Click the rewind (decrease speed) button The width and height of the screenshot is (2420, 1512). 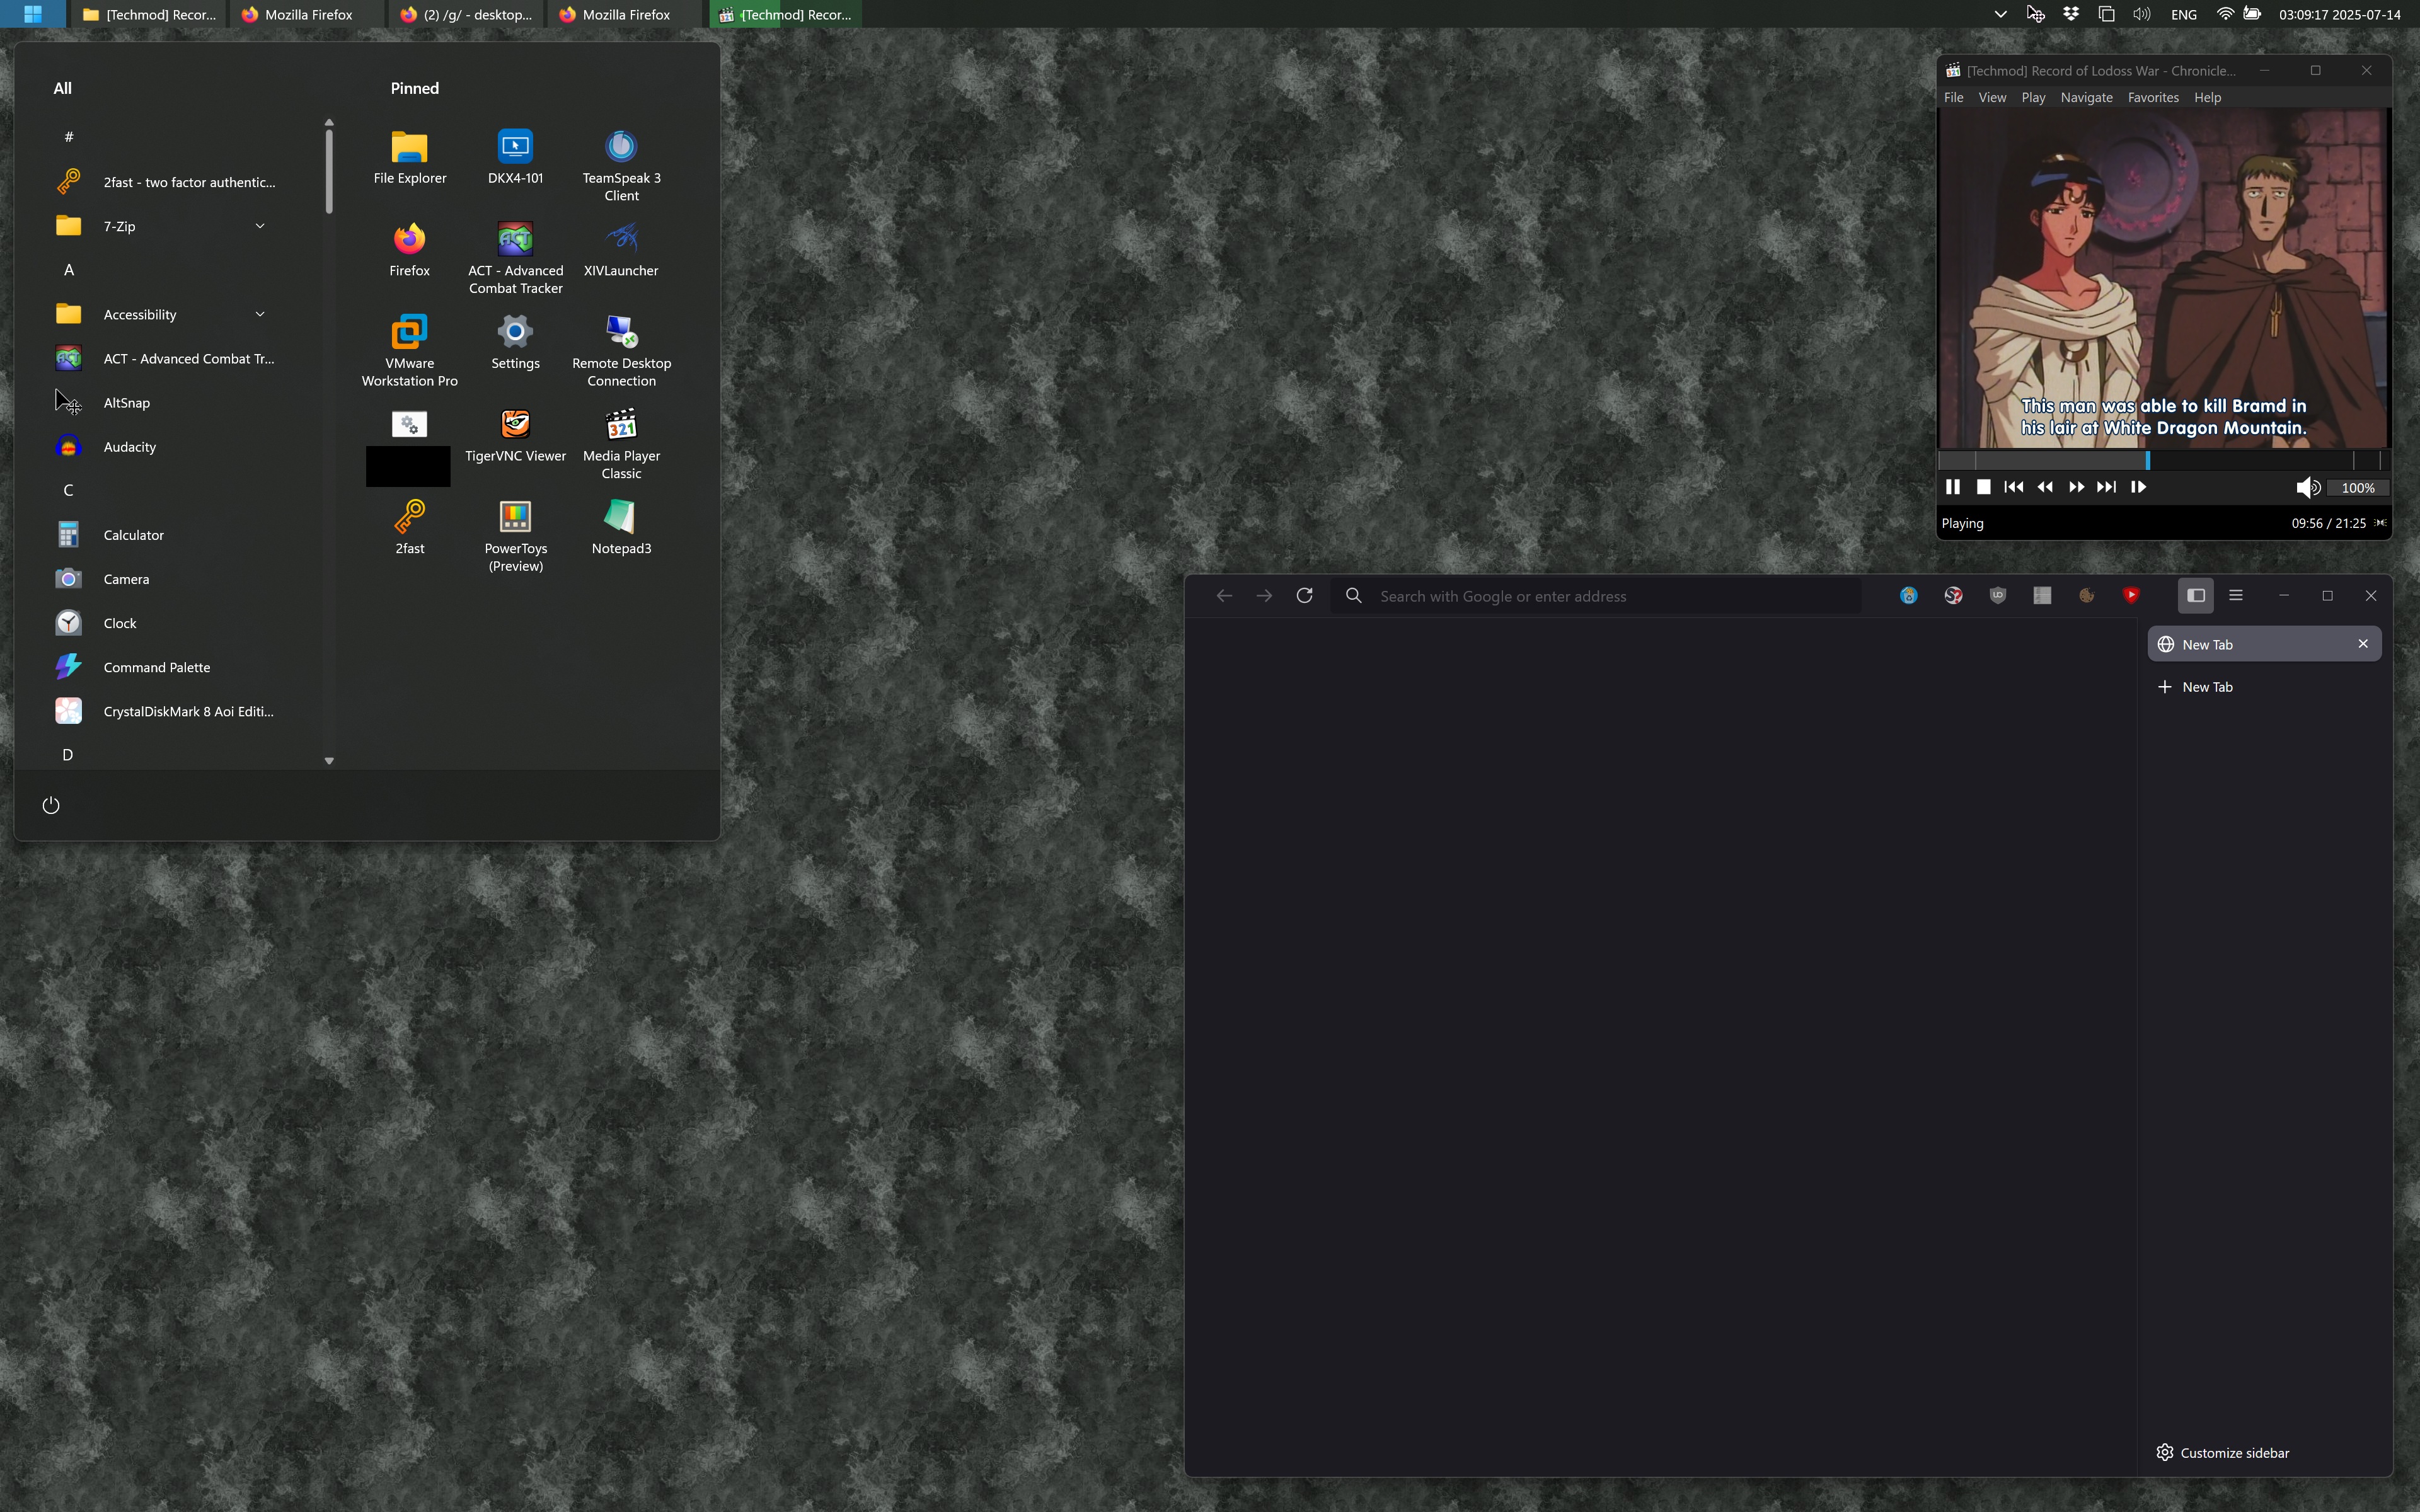tap(2045, 487)
